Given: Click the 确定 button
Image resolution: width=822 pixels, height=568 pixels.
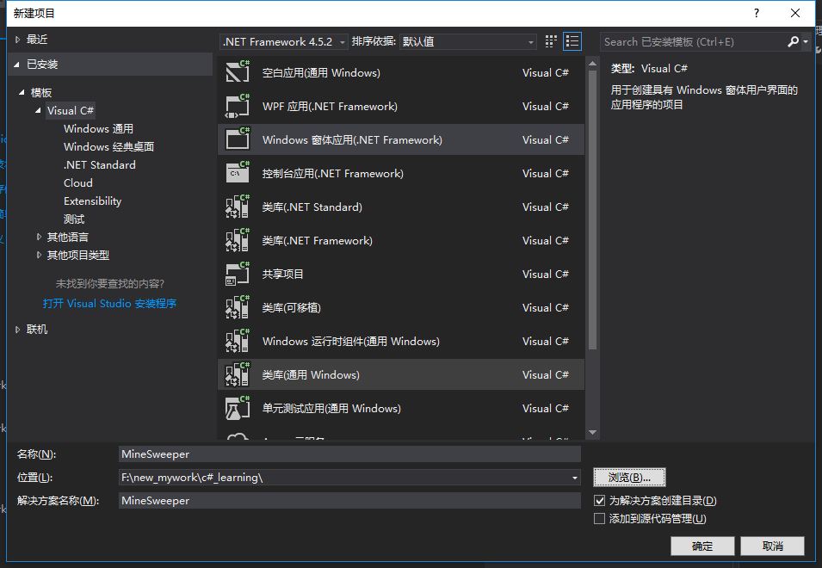Looking at the screenshot, I should click(x=702, y=546).
